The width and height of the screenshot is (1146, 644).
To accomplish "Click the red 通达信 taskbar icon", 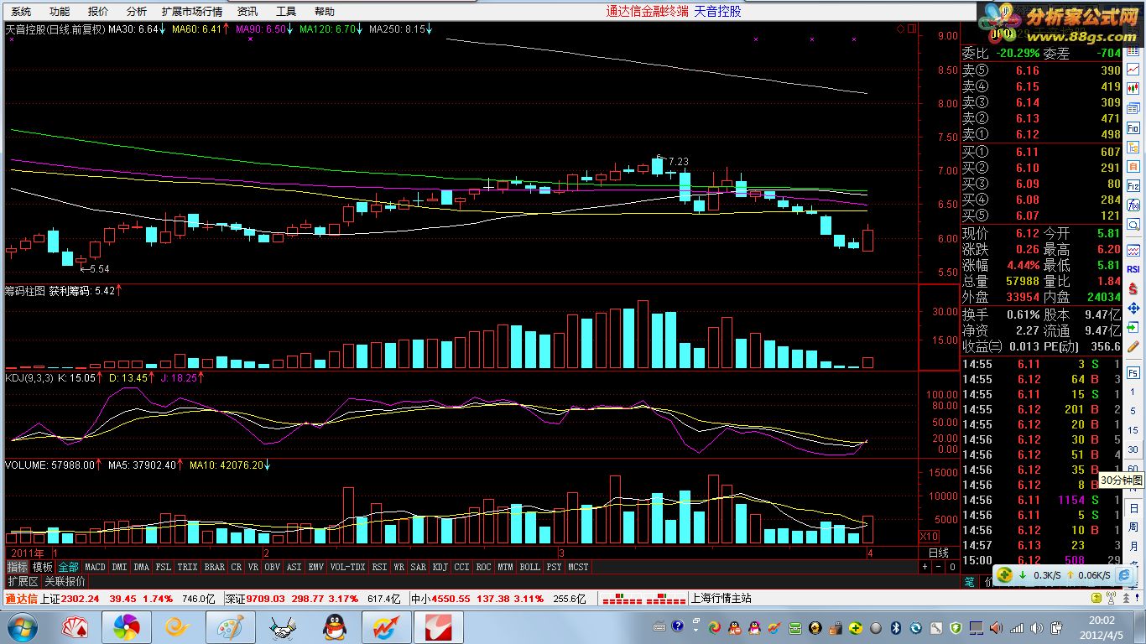I will [x=440, y=627].
